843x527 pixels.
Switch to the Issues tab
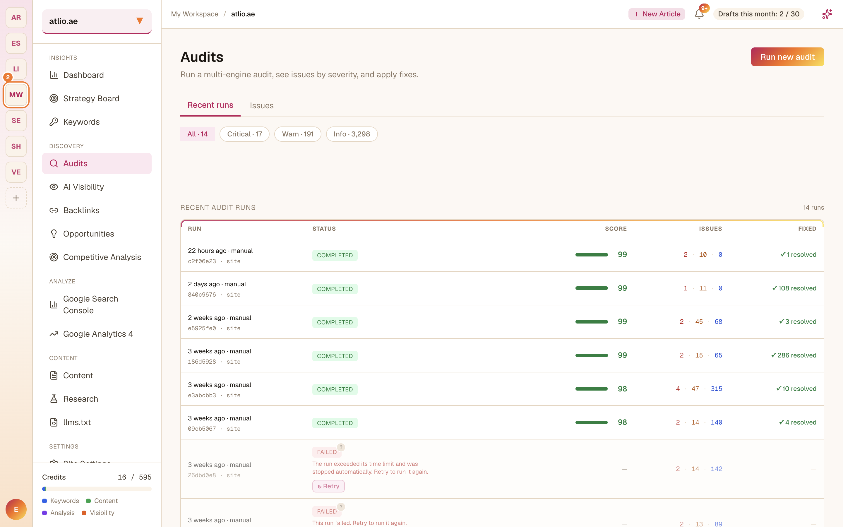262,106
